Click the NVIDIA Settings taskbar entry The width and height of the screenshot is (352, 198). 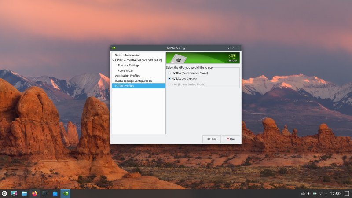65,194
